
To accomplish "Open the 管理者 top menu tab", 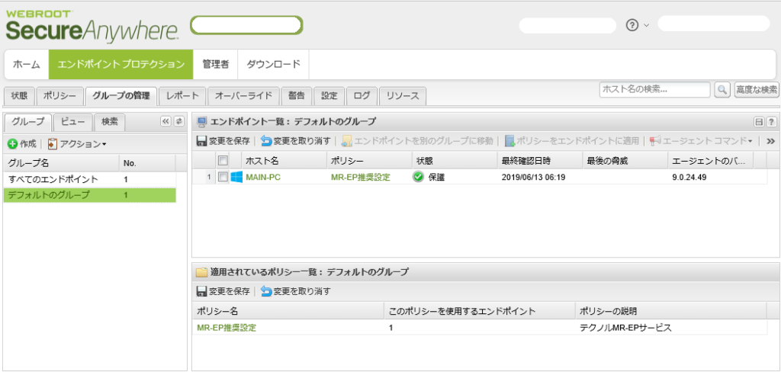I will click(215, 64).
